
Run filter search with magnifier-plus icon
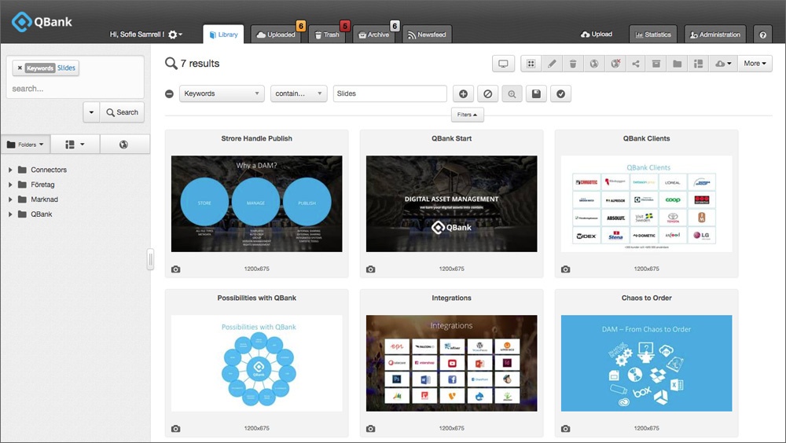[x=512, y=93]
